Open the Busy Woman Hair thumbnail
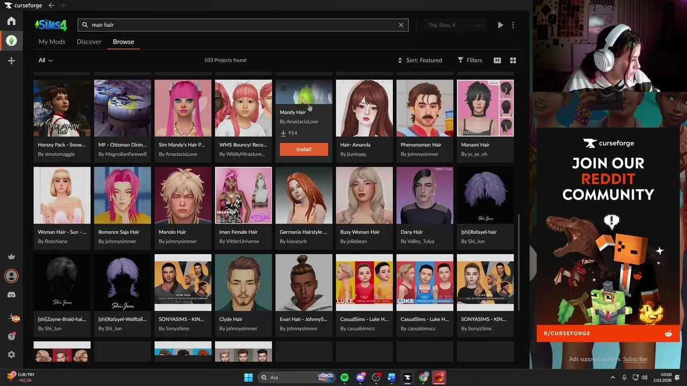The image size is (687, 386). coord(364,195)
